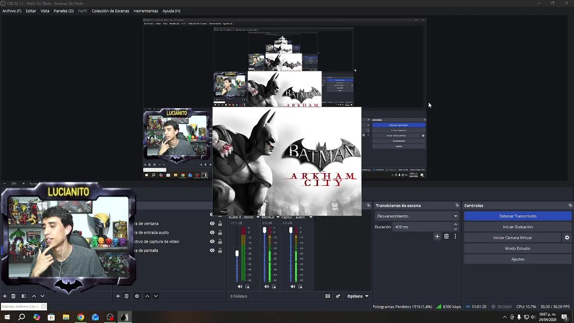
Task: Hide the 'captura de video' source
Action: point(212,241)
